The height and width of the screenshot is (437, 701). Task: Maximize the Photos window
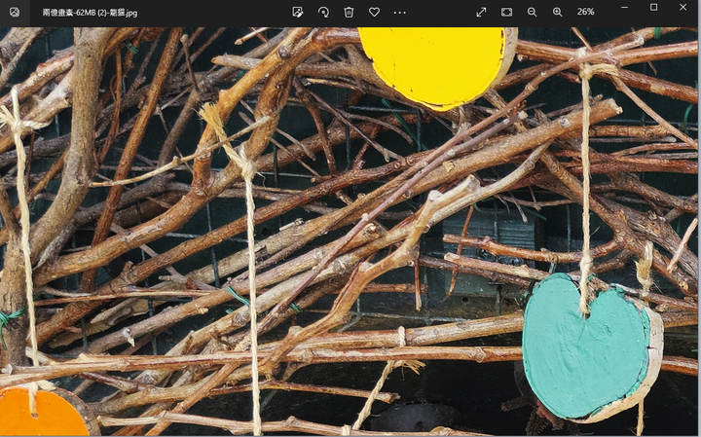[653, 7]
